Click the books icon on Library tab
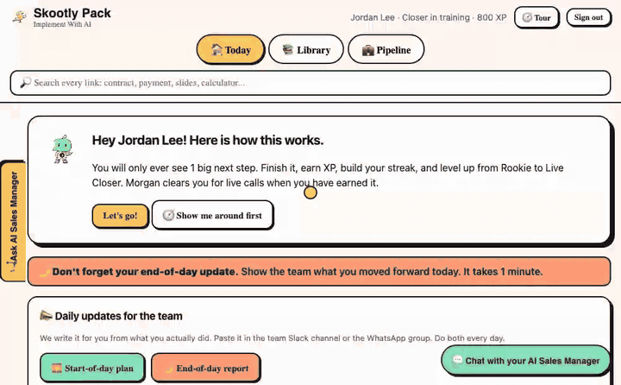 288,49
